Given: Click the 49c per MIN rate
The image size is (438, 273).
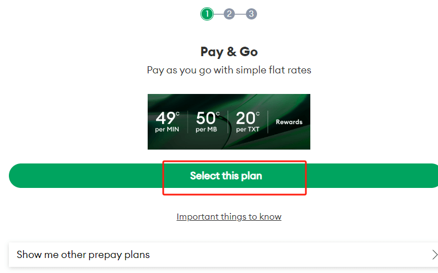Looking at the screenshot, I should pos(167,118).
